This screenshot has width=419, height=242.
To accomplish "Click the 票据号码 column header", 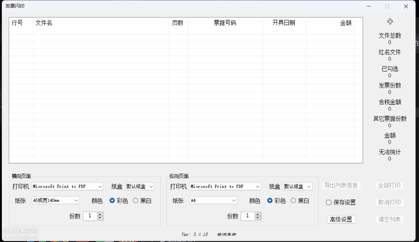I will tap(225, 23).
